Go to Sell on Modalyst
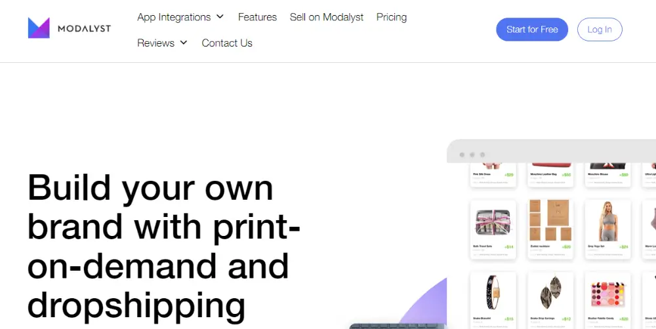This screenshot has height=329, width=656. point(326,17)
